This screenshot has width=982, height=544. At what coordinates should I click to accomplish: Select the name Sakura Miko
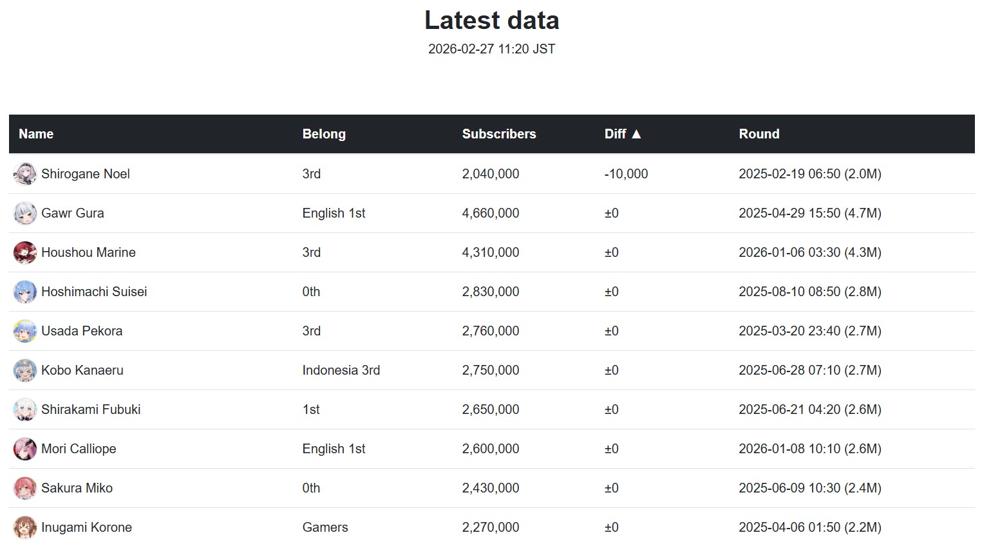pos(77,488)
